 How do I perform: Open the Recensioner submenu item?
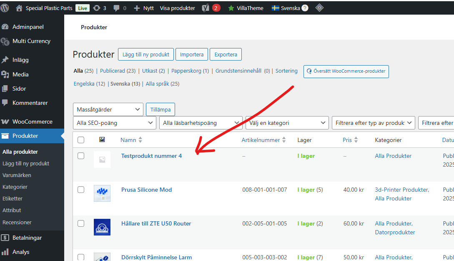17,223
